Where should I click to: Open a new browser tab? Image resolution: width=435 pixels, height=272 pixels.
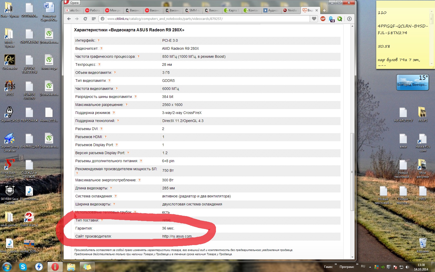pyautogui.click(x=324, y=10)
